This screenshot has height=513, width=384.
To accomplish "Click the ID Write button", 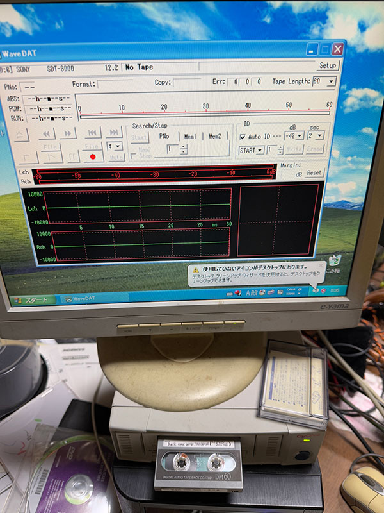I will tap(294, 149).
